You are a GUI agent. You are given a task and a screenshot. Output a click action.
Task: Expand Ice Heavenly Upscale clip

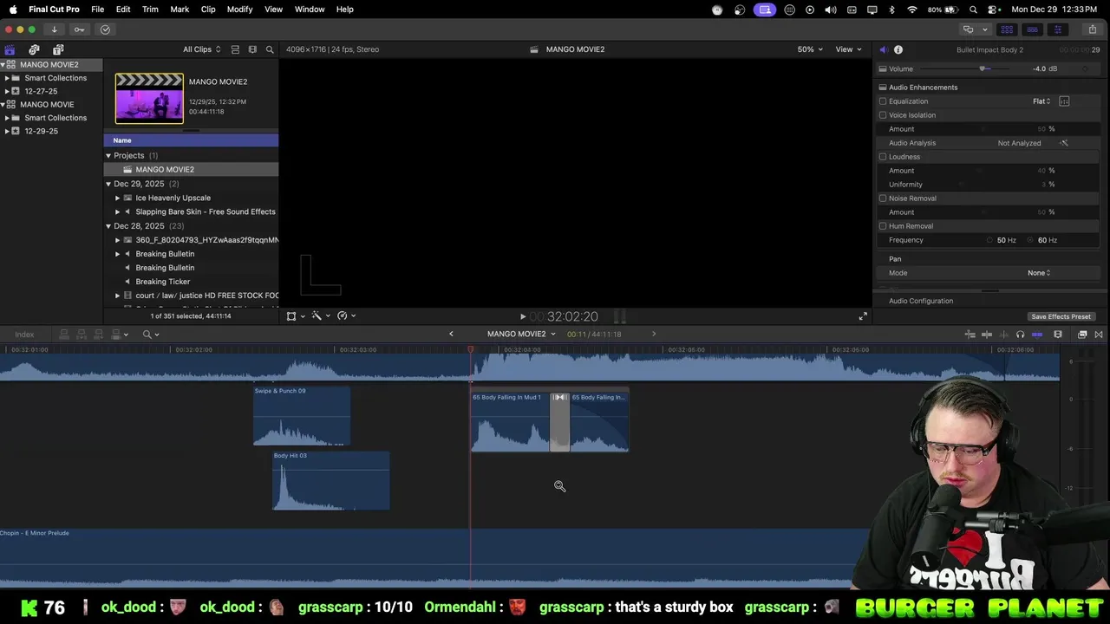[x=117, y=198]
